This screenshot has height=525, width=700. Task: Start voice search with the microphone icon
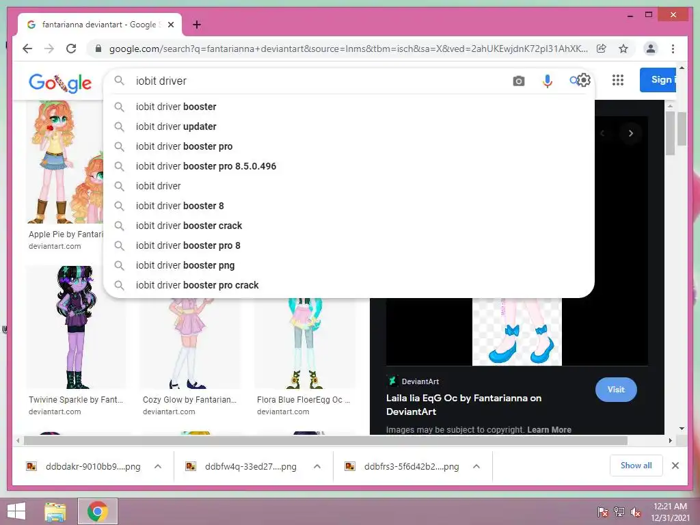coord(548,81)
